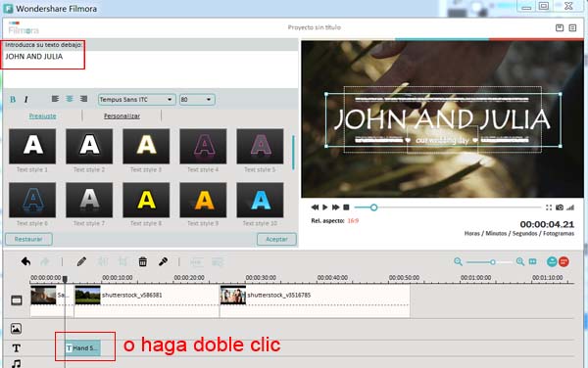Viewport: 588px width, 368px height.
Task: Click the Aceptar button
Action: (276, 239)
